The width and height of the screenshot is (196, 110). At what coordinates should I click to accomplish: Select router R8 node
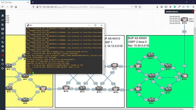click(43, 88)
